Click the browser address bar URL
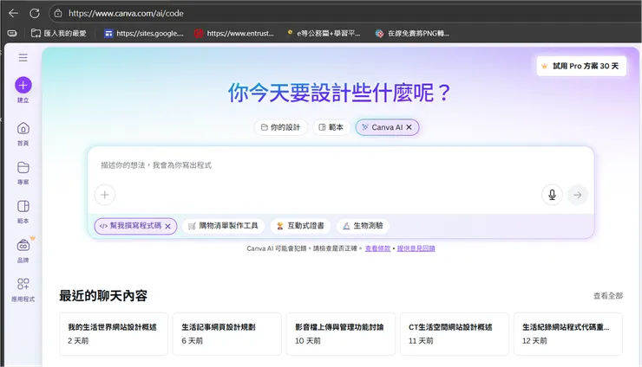Screen dimensions: 642x367 pyautogui.click(x=126, y=13)
